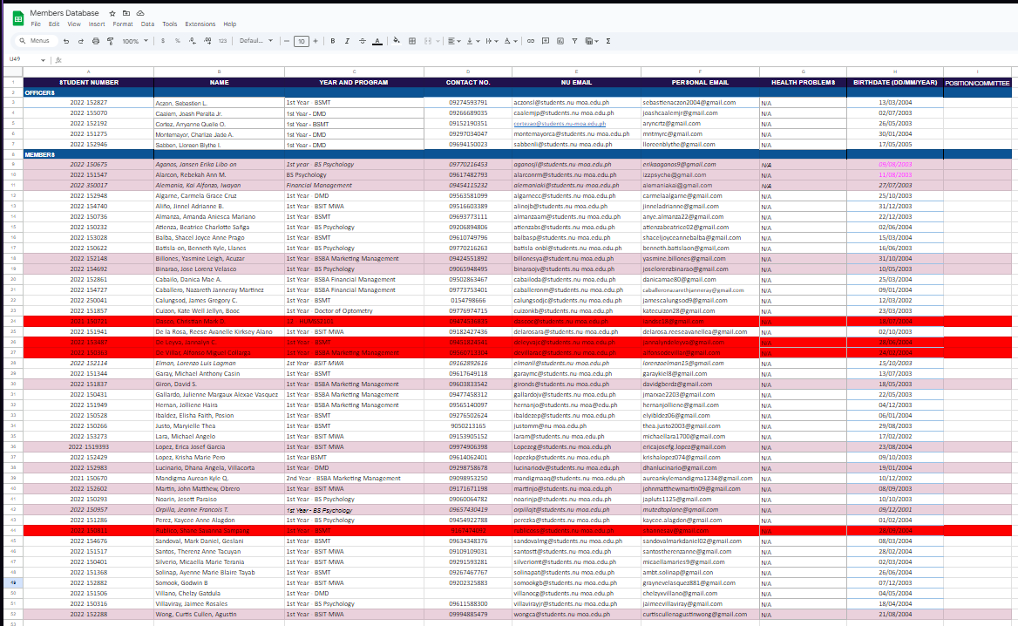This screenshot has width=1018, height=626.
Task: Open the functions sigma menu
Action: pyautogui.click(x=608, y=41)
